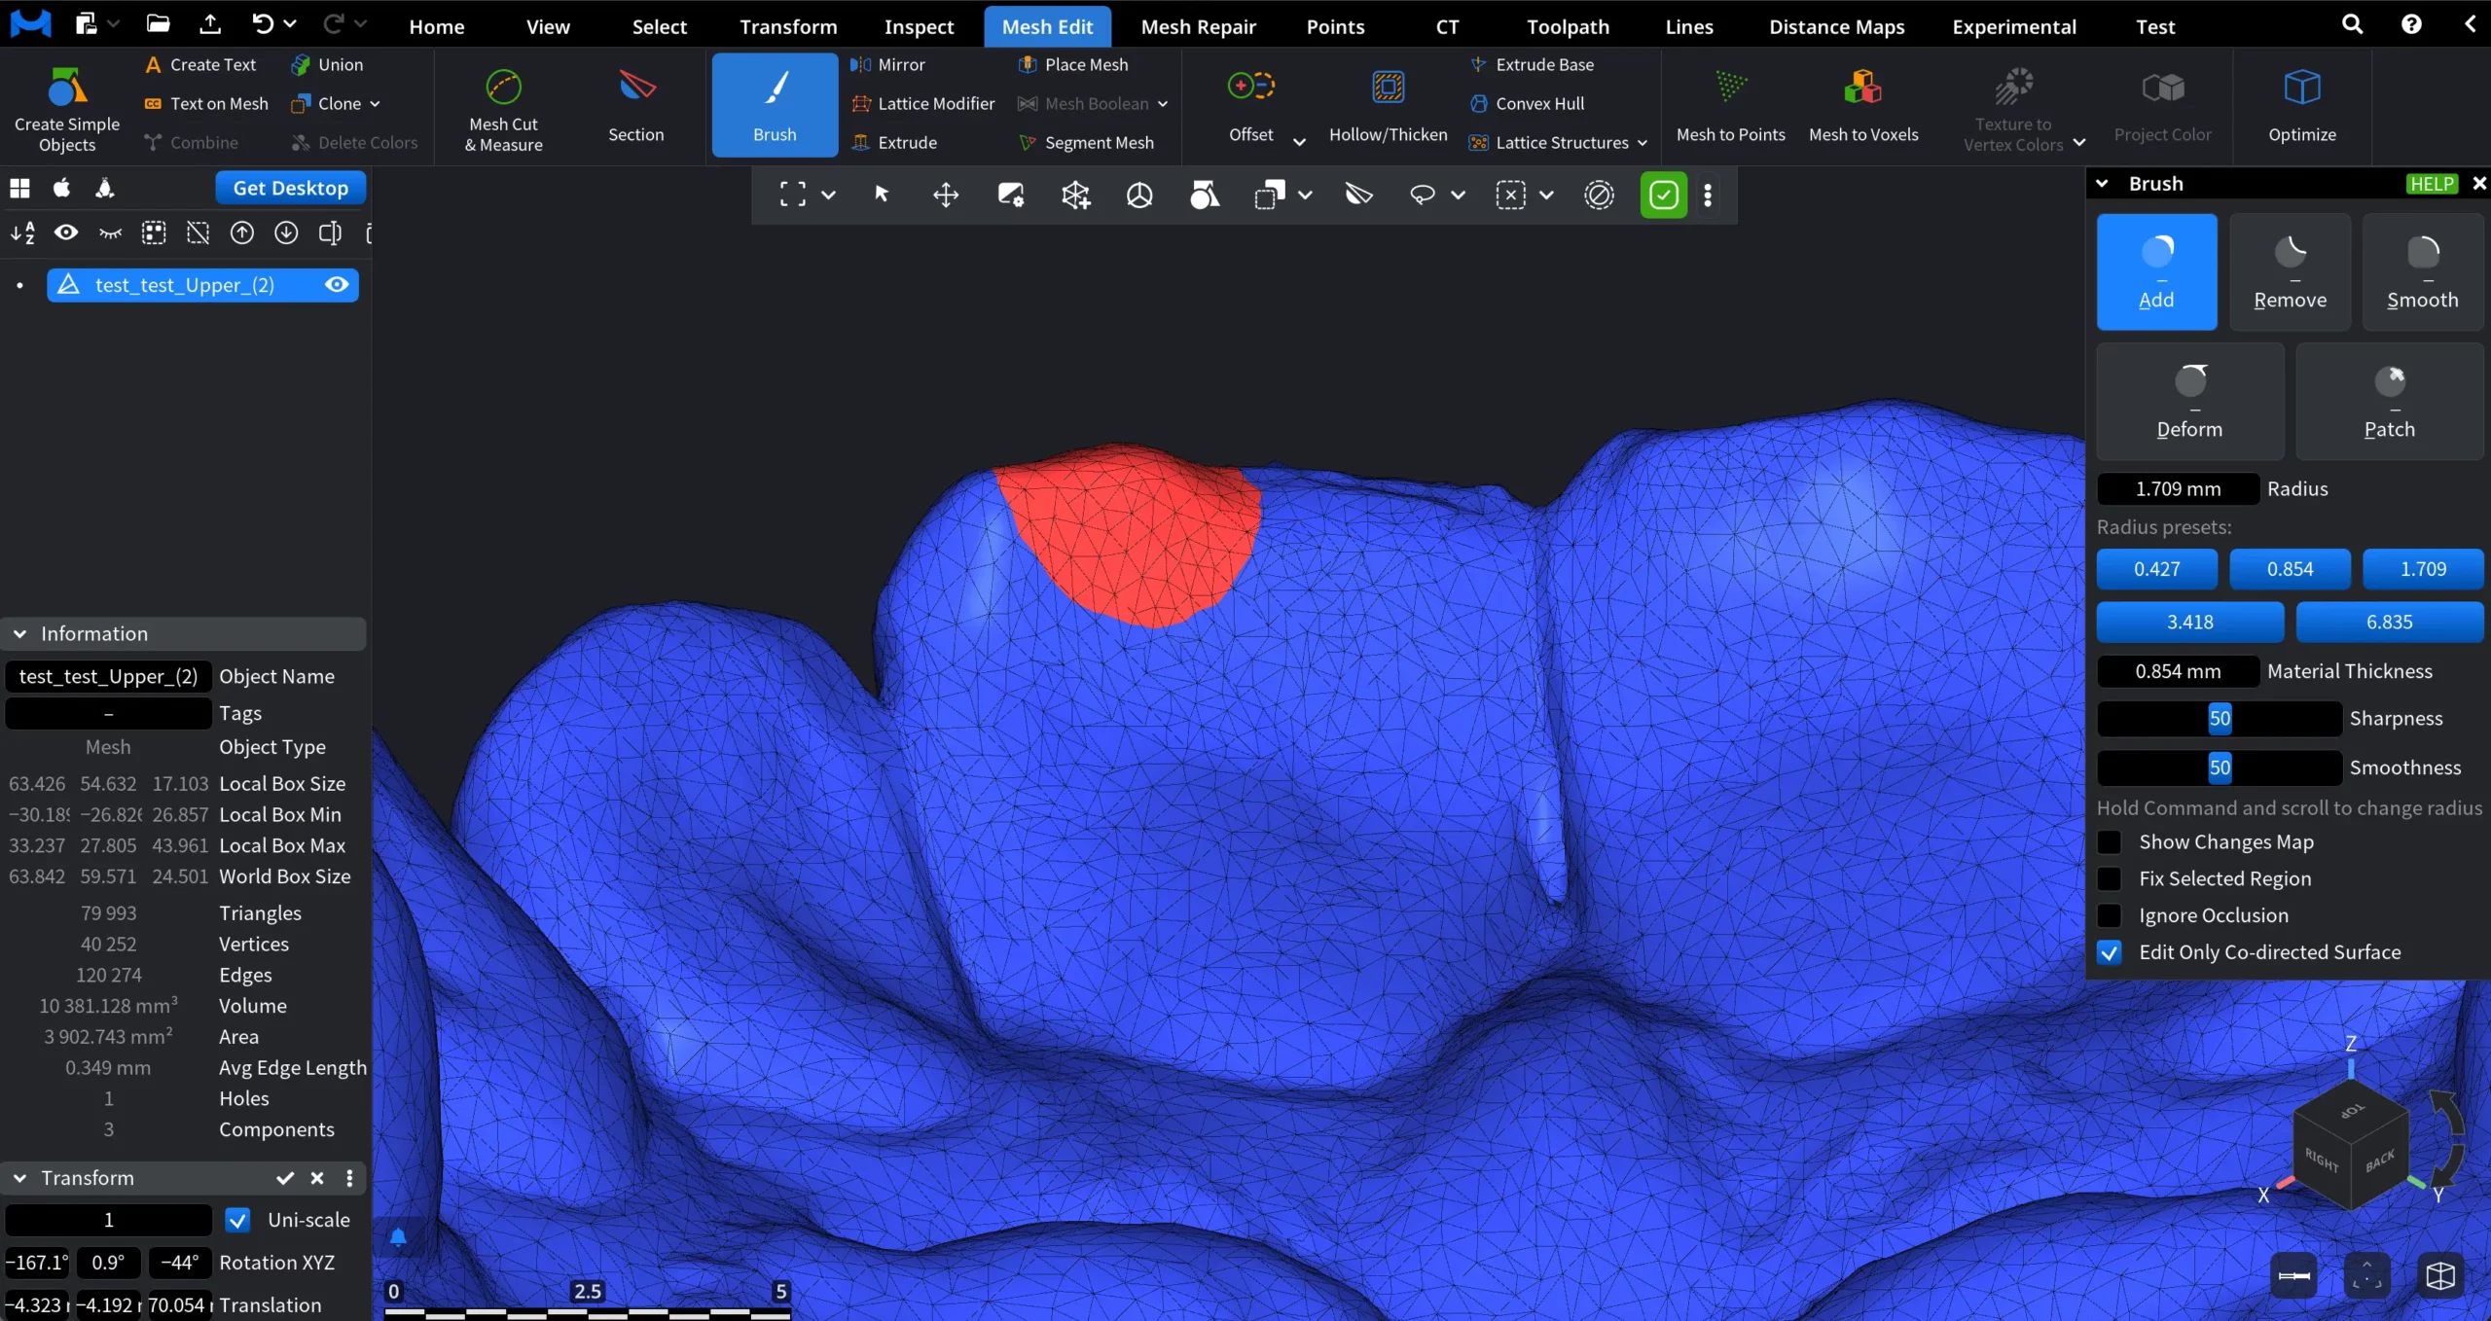The height and width of the screenshot is (1321, 2491).
Task: Click the 1.709 mm Radius input field
Action: click(2177, 487)
